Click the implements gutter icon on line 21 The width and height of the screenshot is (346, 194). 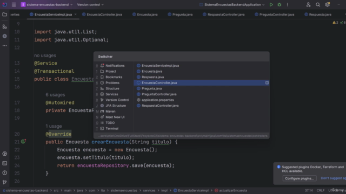click(23, 141)
